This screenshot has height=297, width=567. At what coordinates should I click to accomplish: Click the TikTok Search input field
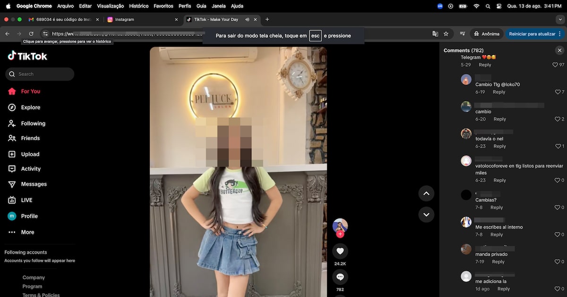[43, 74]
